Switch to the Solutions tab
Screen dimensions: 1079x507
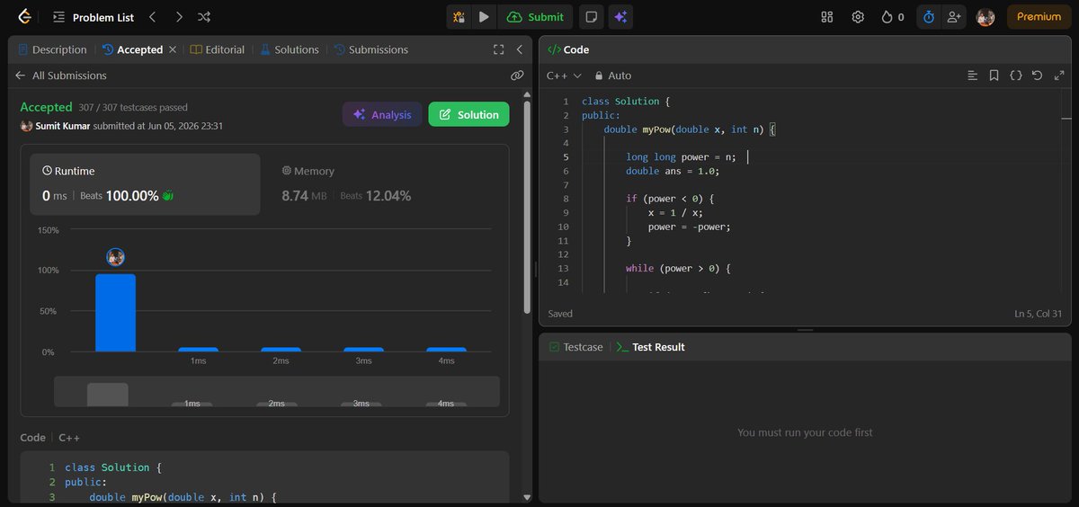tap(290, 49)
